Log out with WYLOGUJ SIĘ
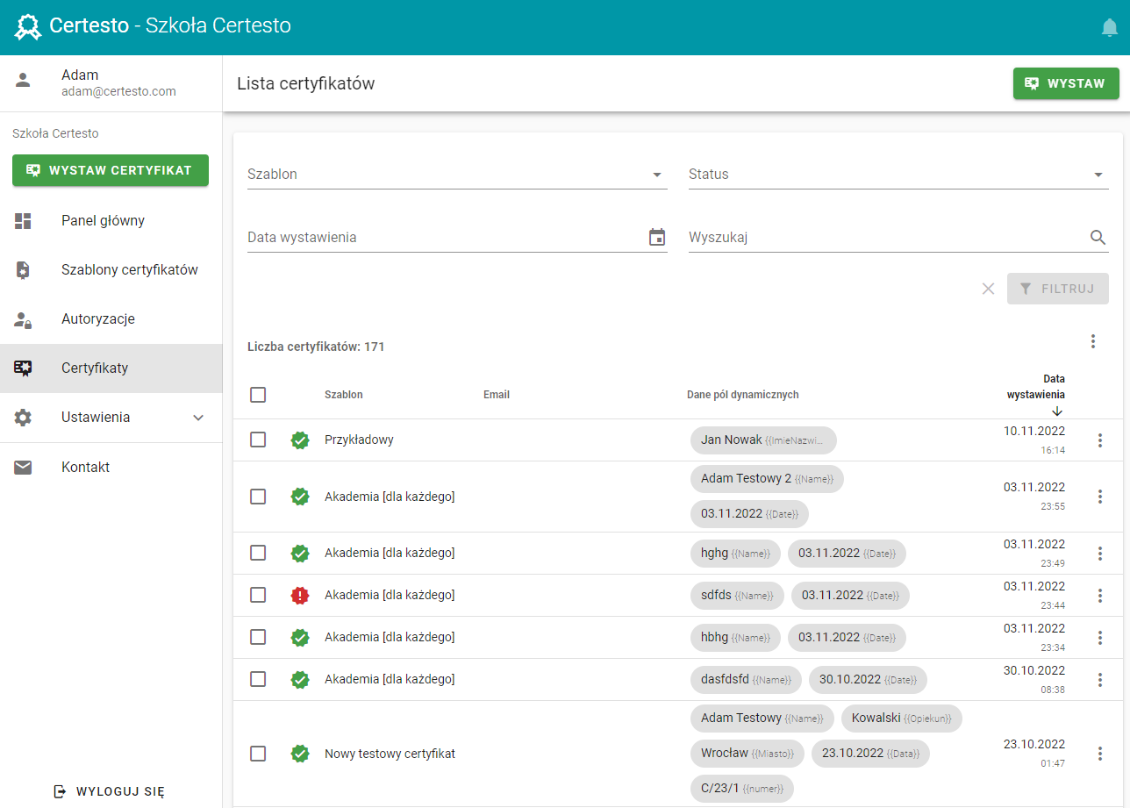The width and height of the screenshot is (1130, 808). pyautogui.click(x=110, y=791)
